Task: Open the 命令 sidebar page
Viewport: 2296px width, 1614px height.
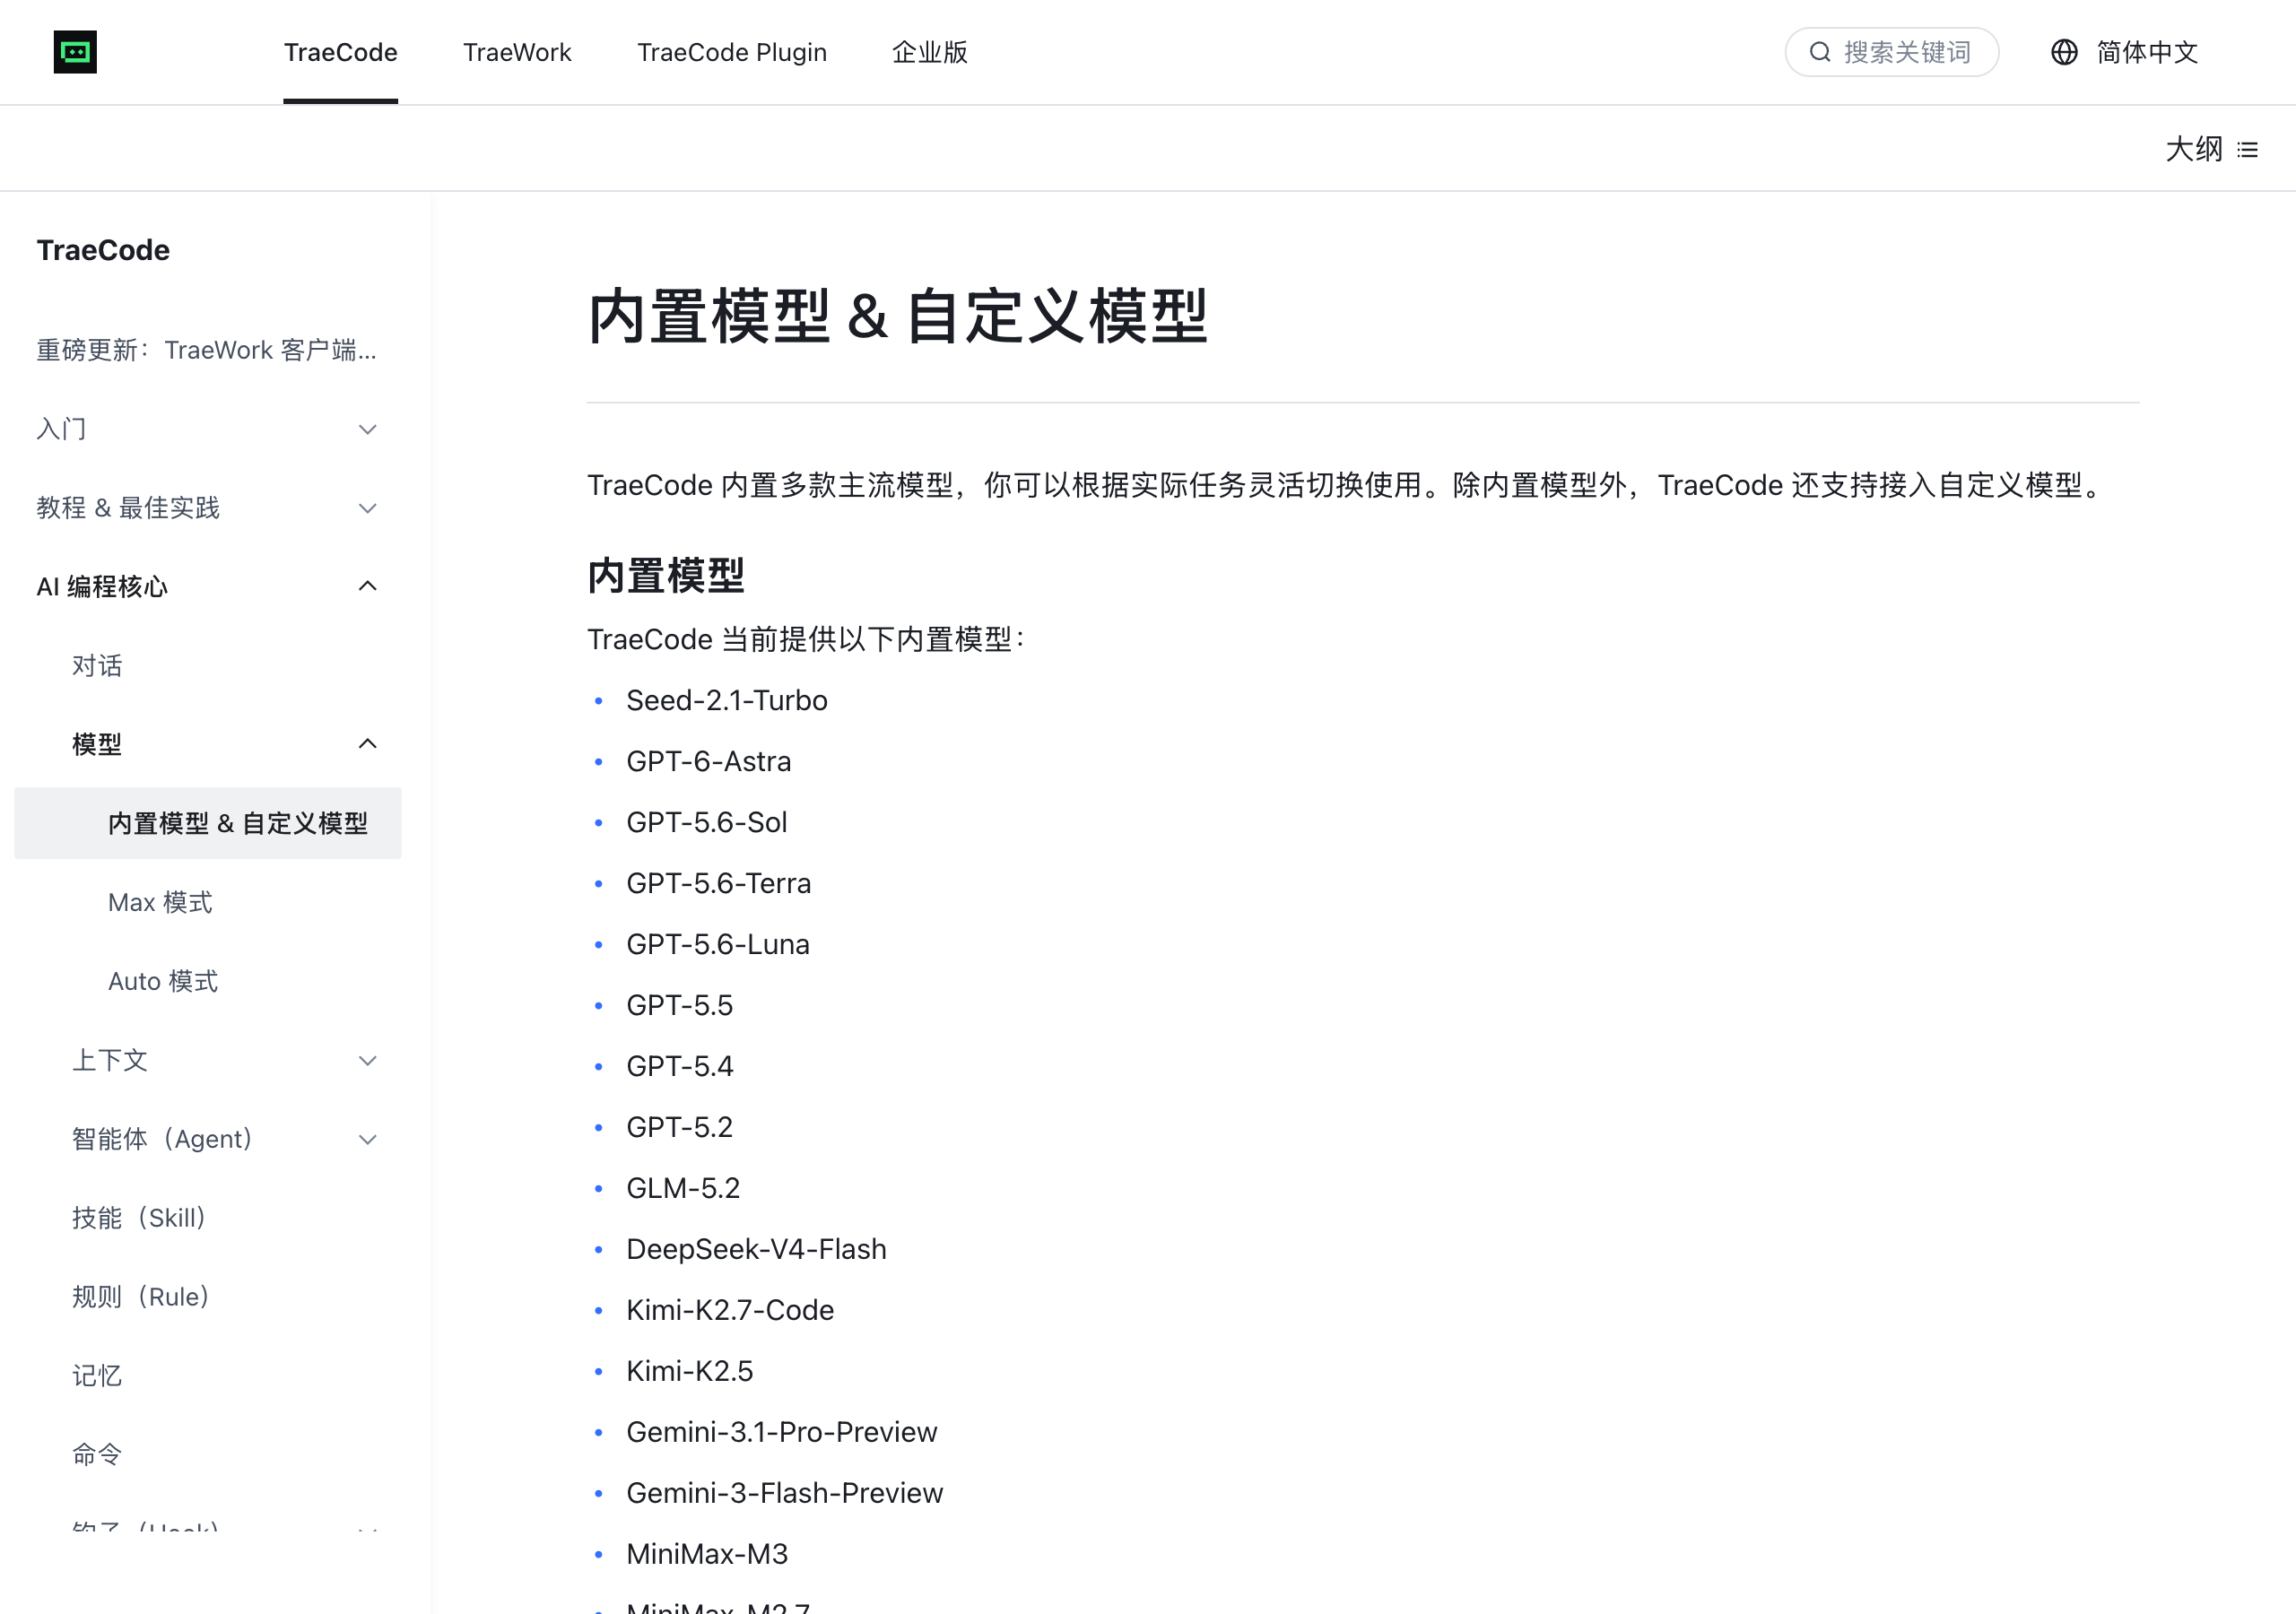Action: [x=97, y=1454]
